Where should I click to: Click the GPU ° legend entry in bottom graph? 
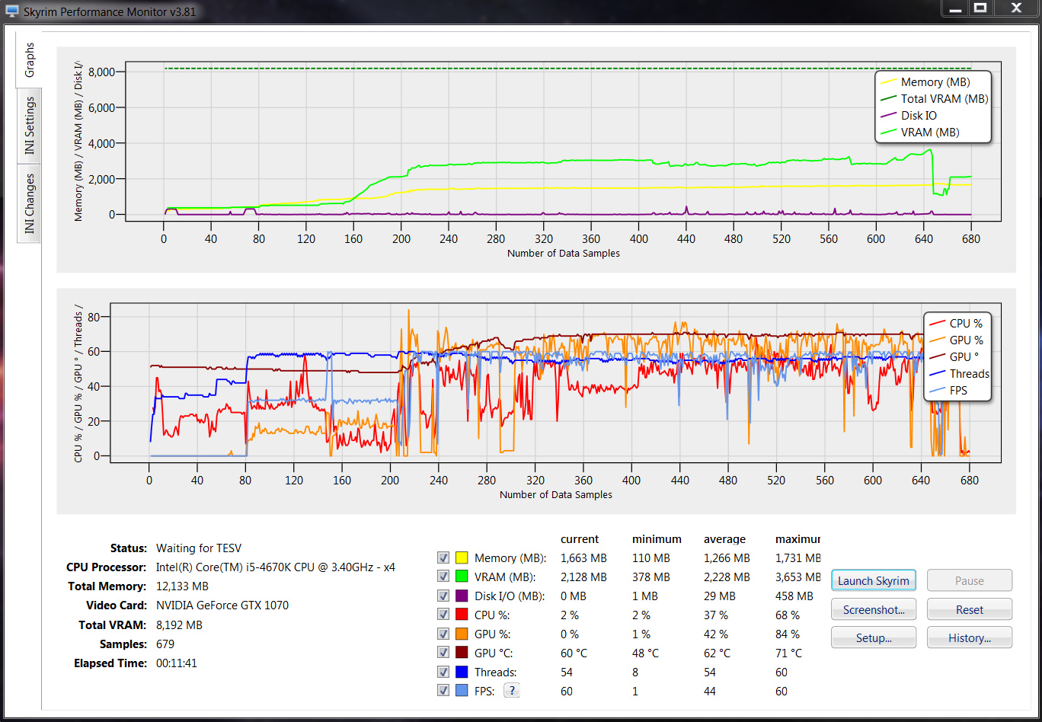coord(954,357)
